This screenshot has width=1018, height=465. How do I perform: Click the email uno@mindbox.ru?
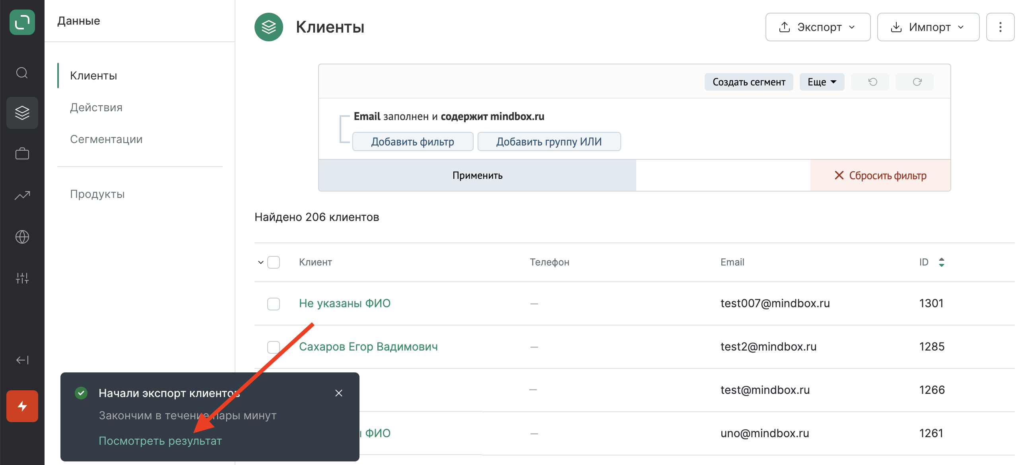click(x=765, y=433)
